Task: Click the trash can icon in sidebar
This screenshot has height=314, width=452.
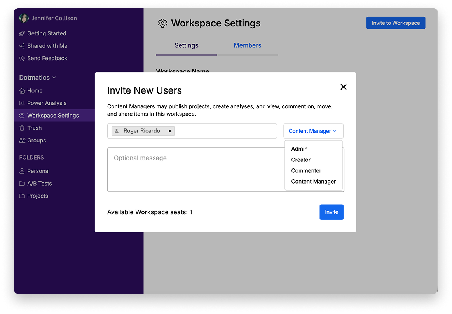Action: [x=22, y=128]
